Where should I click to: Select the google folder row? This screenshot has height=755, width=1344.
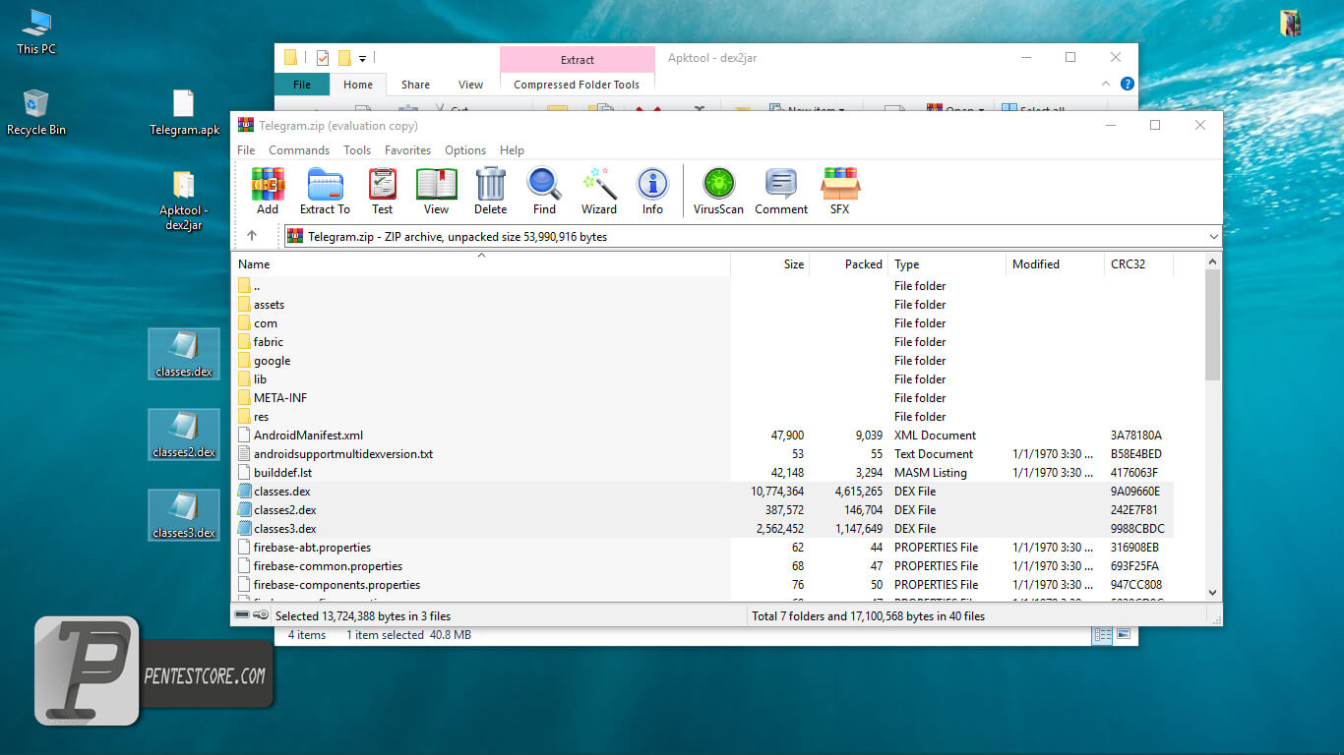click(703, 361)
